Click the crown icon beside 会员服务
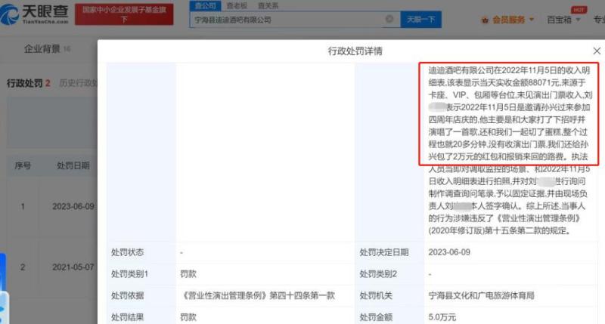Image resolution: width=605 pixels, height=324 pixels. (x=485, y=20)
